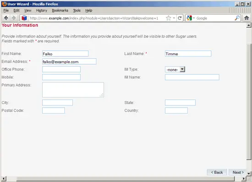Open the View menu
This screenshot has height=182, width=252.
(27, 10)
